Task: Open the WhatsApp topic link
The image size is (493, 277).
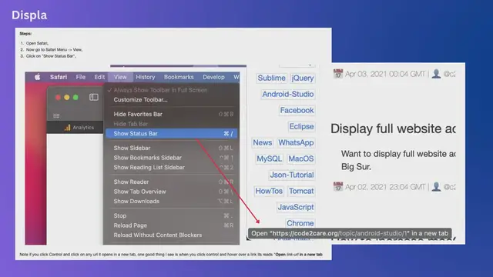Action: [x=296, y=142]
